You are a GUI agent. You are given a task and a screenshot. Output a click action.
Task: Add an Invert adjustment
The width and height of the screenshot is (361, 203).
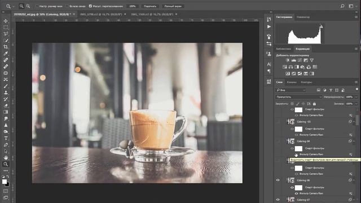(288, 74)
